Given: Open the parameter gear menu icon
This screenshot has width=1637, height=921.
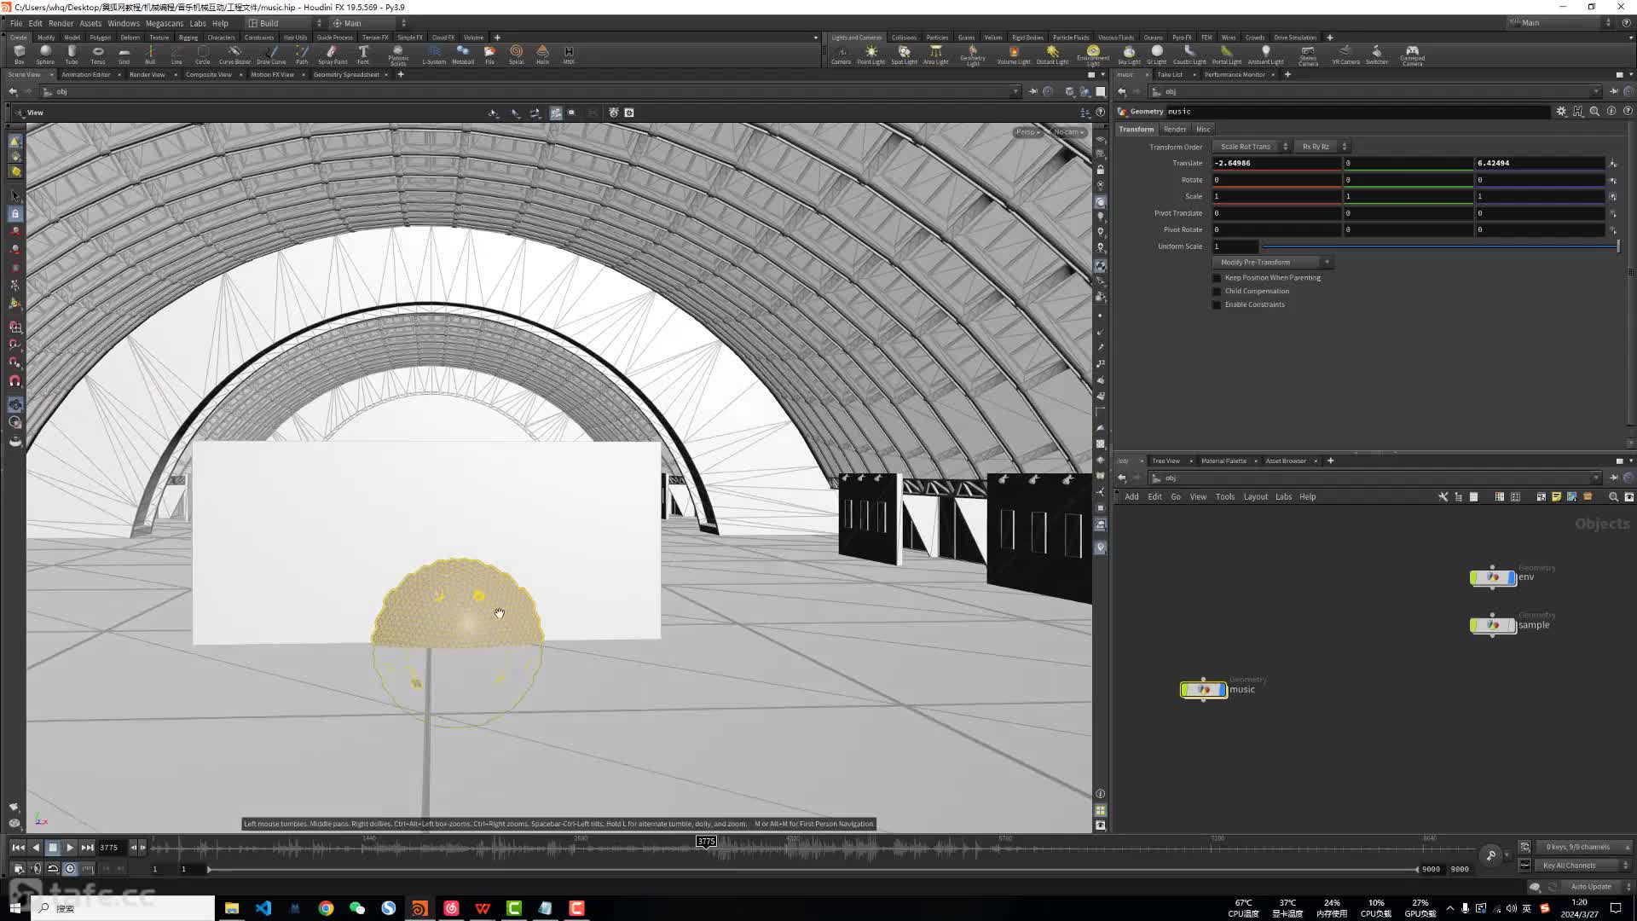Looking at the screenshot, I should click(x=1561, y=112).
